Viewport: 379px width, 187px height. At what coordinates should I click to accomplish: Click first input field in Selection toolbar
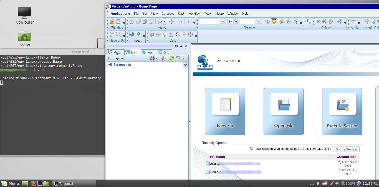(x=209, y=21)
